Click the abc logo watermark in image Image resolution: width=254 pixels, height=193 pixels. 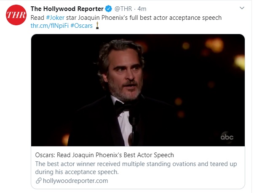tap(227, 137)
